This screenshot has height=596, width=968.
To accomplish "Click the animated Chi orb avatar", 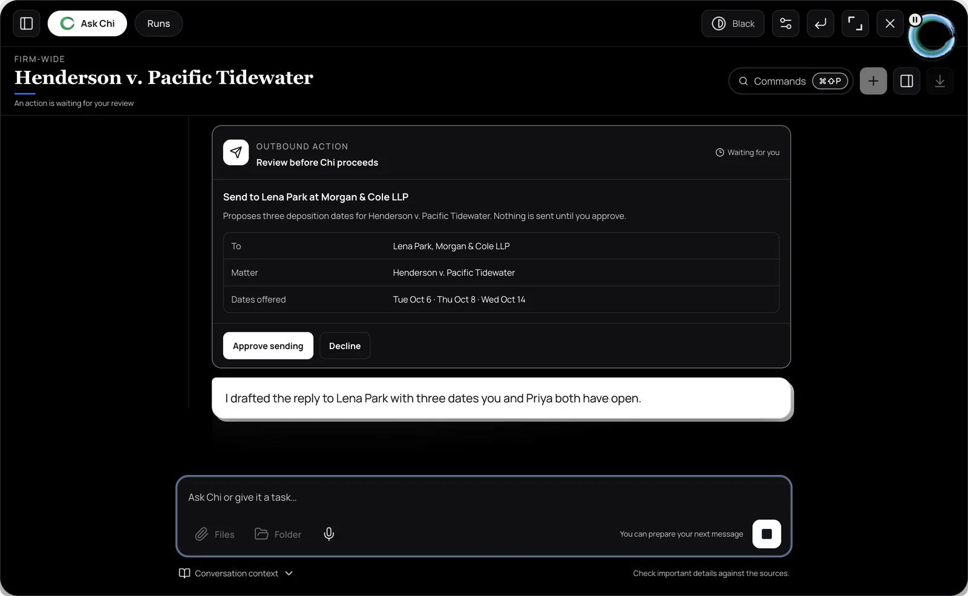I will coord(932,37).
